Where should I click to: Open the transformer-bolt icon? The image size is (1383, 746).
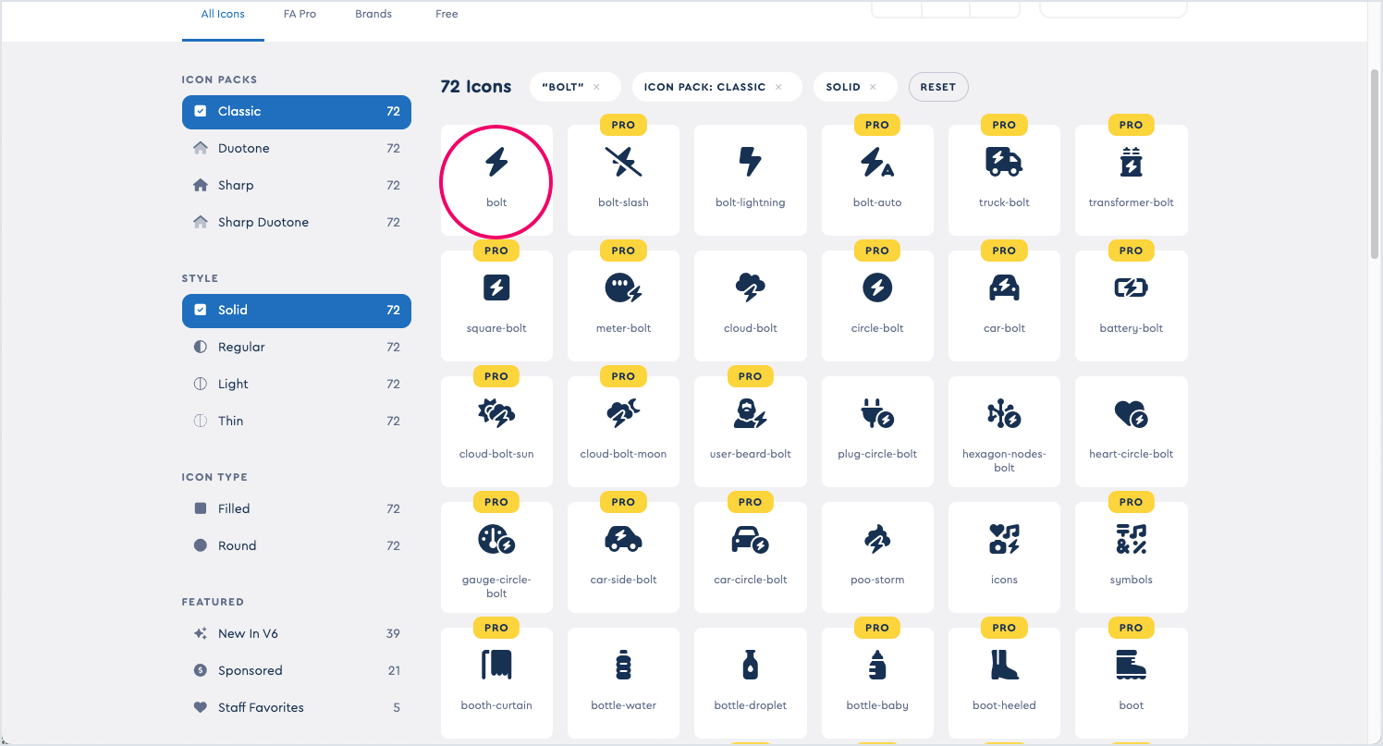pos(1131,179)
